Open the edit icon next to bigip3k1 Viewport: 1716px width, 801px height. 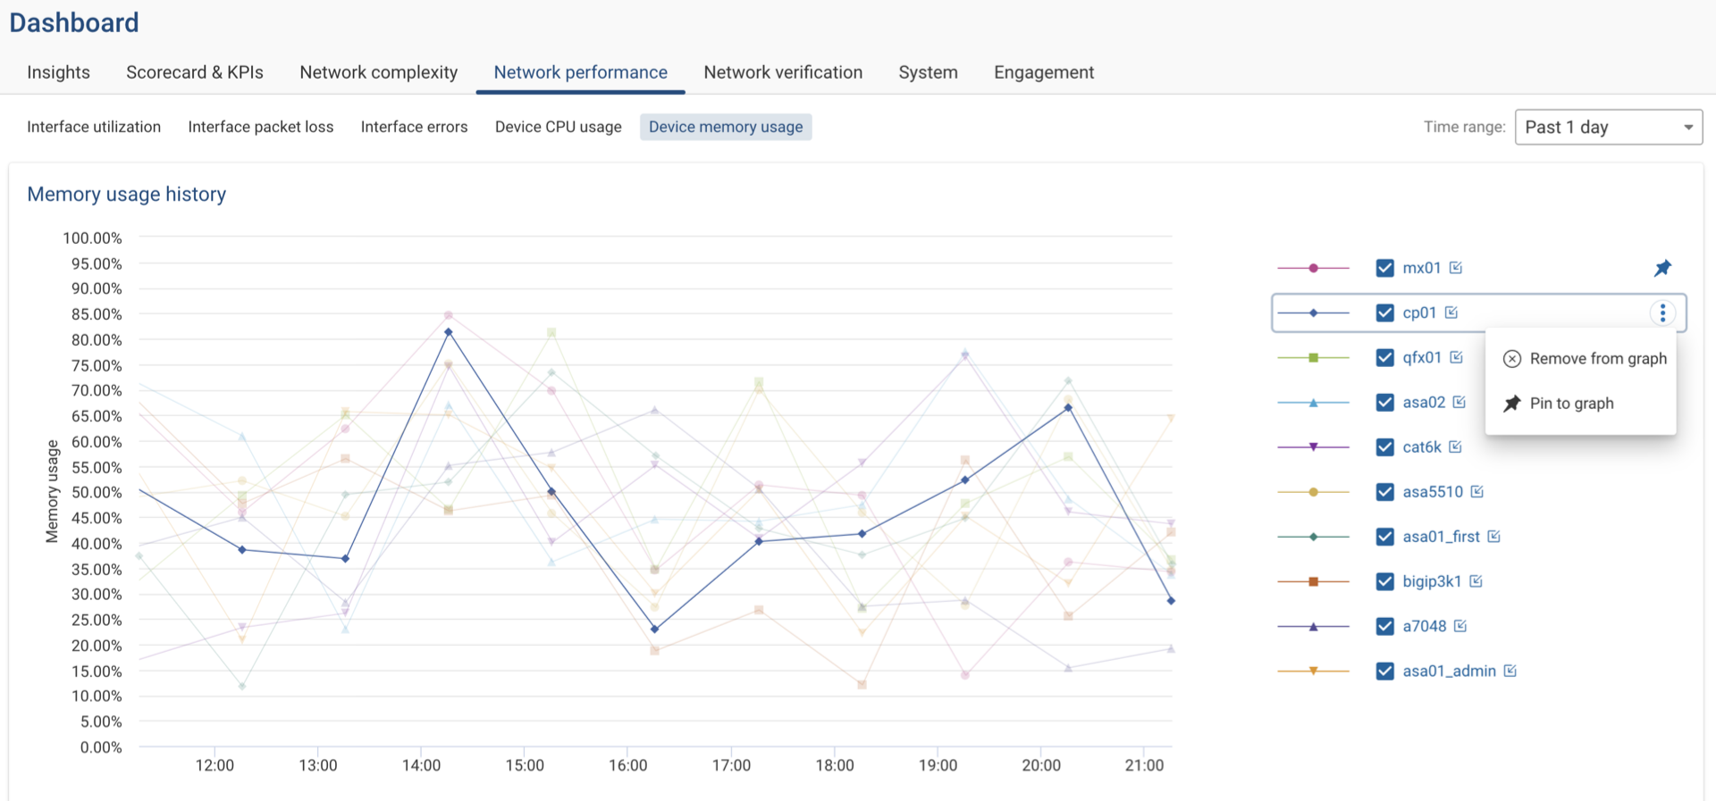point(1476,581)
